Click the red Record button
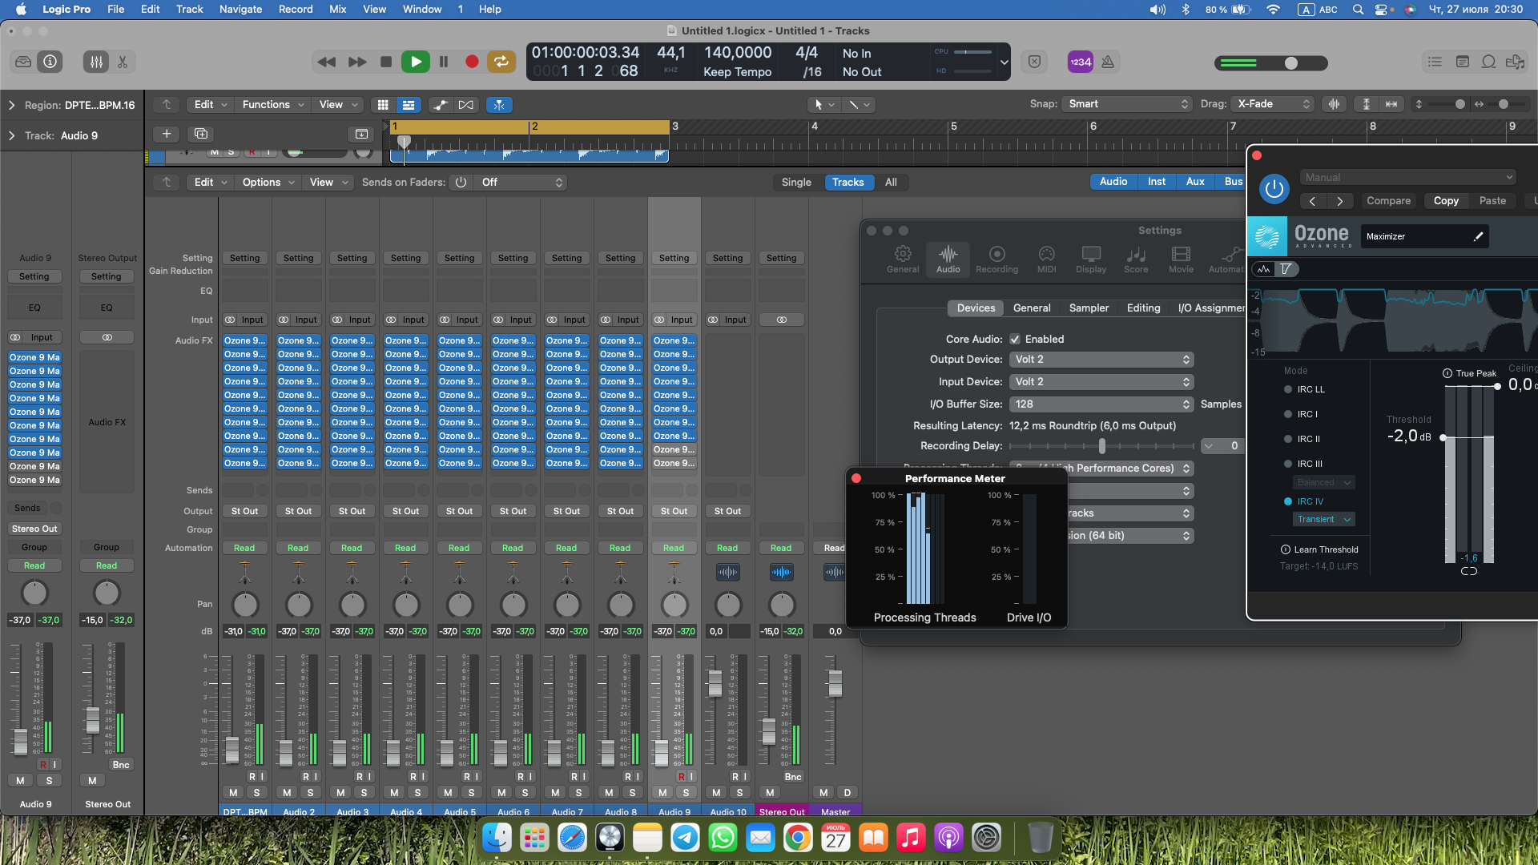 point(472,62)
